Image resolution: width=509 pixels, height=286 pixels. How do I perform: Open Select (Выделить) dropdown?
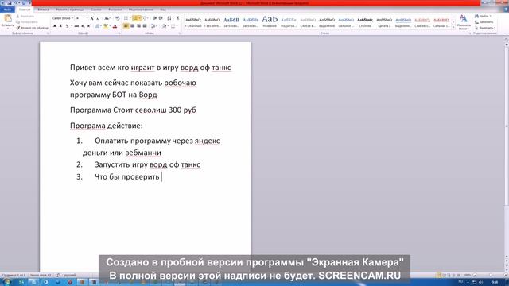(484, 28)
